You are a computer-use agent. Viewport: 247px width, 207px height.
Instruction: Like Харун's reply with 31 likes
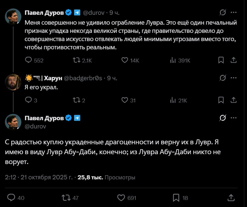point(125,100)
